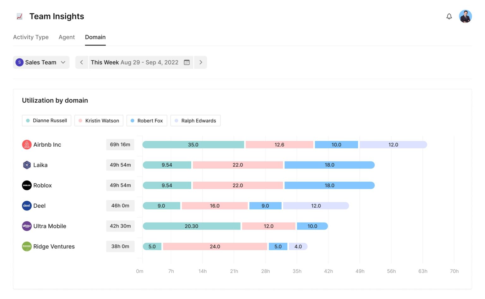Viewport: 485px width, 299px height.
Task: Click the Team Insights page title
Action: tap(57, 16)
